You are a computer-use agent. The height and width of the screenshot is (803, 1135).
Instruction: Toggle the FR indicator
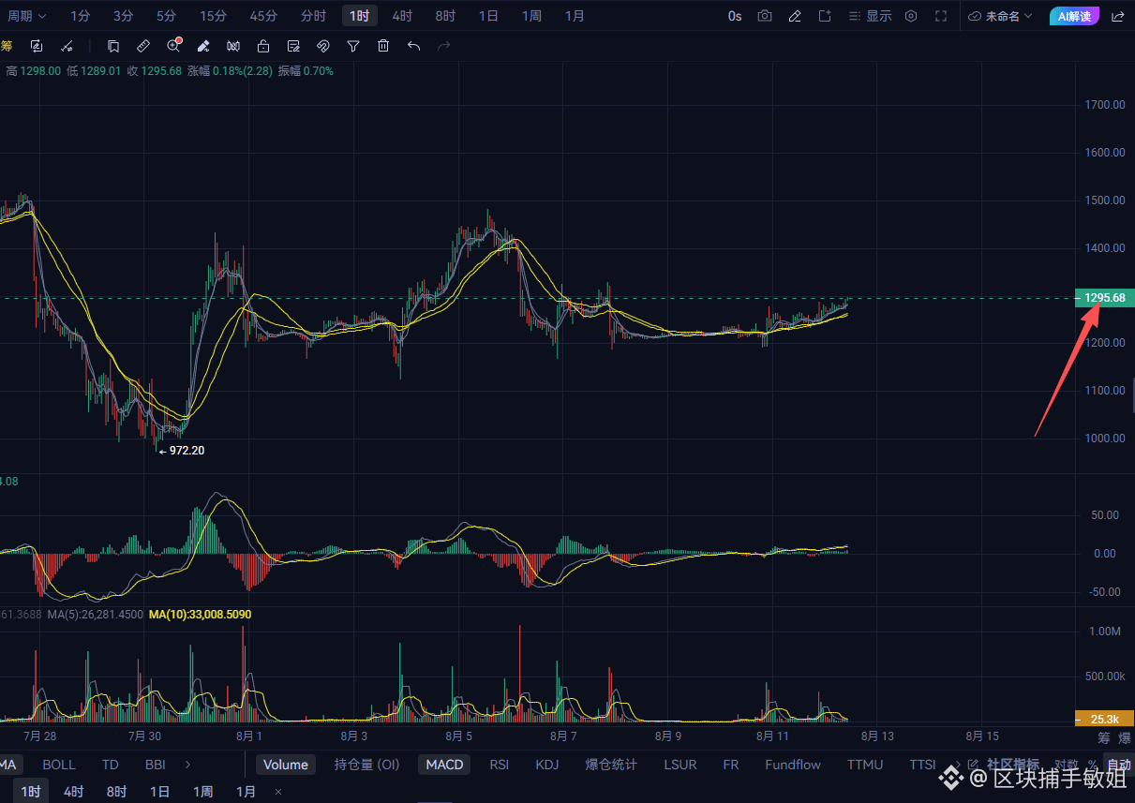[731, 765]
